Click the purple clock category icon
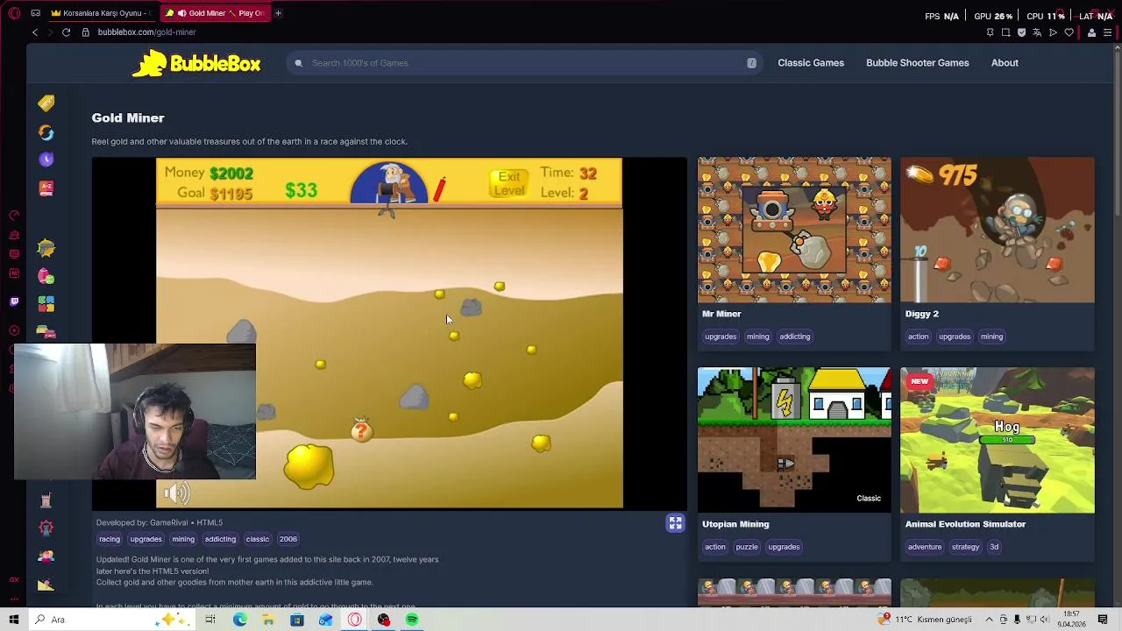Viewport: 1122px width, 631px height. (46, 160)
